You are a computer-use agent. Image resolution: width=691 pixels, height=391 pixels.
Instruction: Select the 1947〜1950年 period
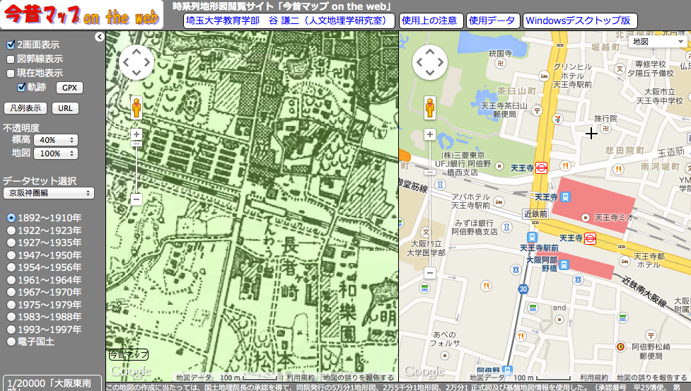point(11,255)
